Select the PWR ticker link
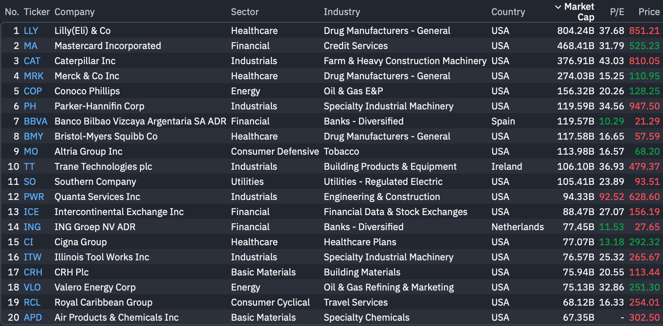Viewport: 663px width, 326px height. point(34,197)
